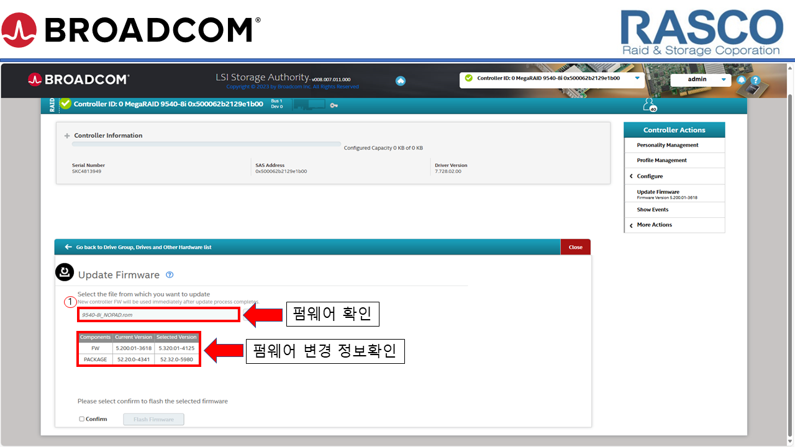The image size is (795, 447).
Task: Open the admin user dropdown
Action: 700,79
